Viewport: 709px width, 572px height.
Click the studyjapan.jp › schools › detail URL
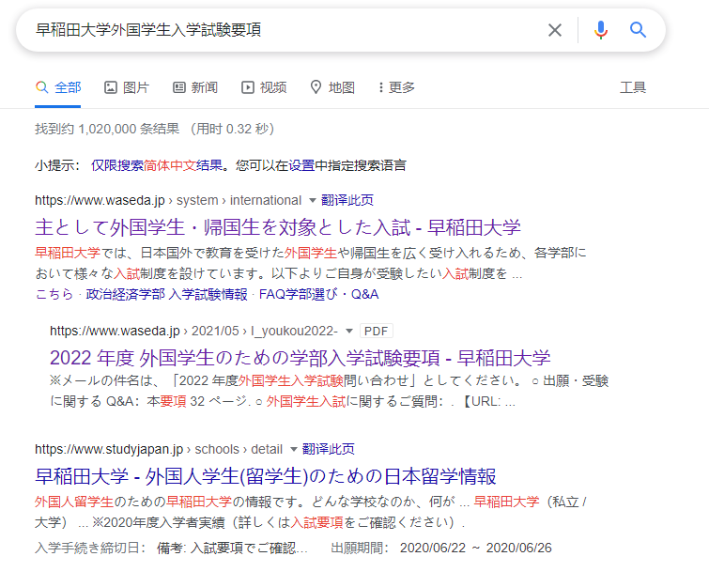tap(159, 450)
